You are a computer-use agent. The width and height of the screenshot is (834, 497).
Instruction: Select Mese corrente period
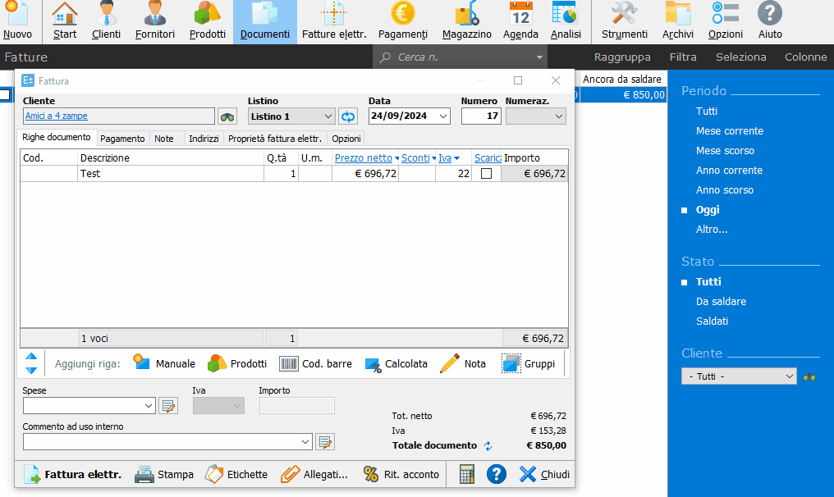coord(729,130)
